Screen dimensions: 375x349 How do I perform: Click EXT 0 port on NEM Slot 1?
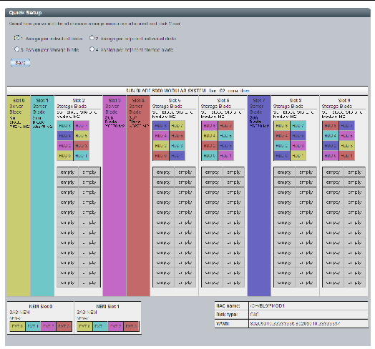click(84, 326)
